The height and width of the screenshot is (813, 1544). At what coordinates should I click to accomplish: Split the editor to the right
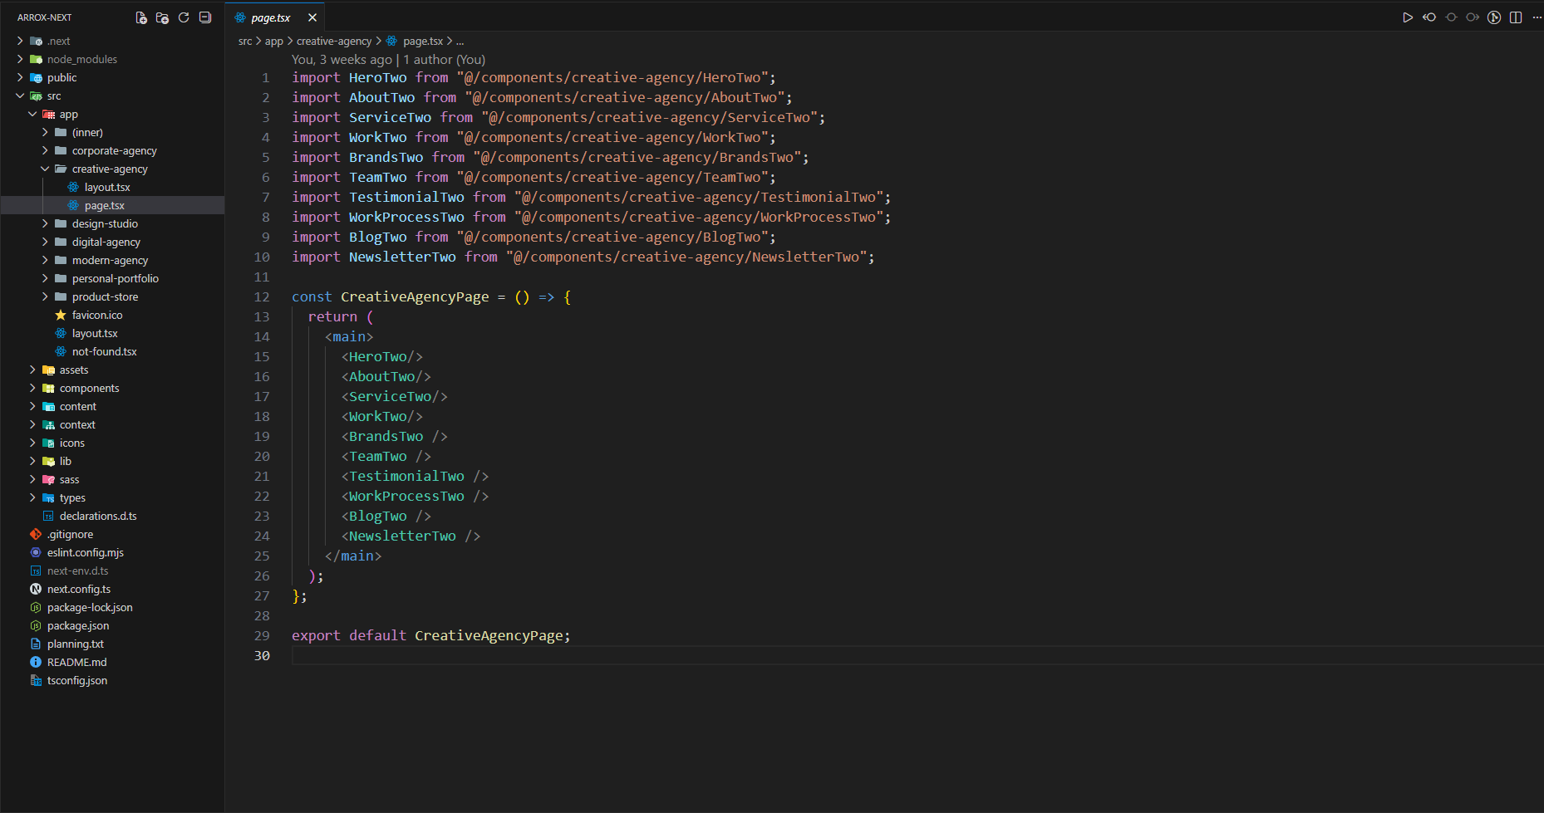tap(1516, 17)
